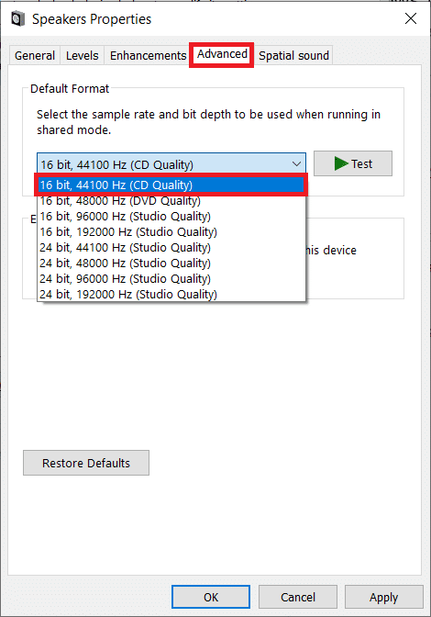Select the Advanced tab

(222, 54)
